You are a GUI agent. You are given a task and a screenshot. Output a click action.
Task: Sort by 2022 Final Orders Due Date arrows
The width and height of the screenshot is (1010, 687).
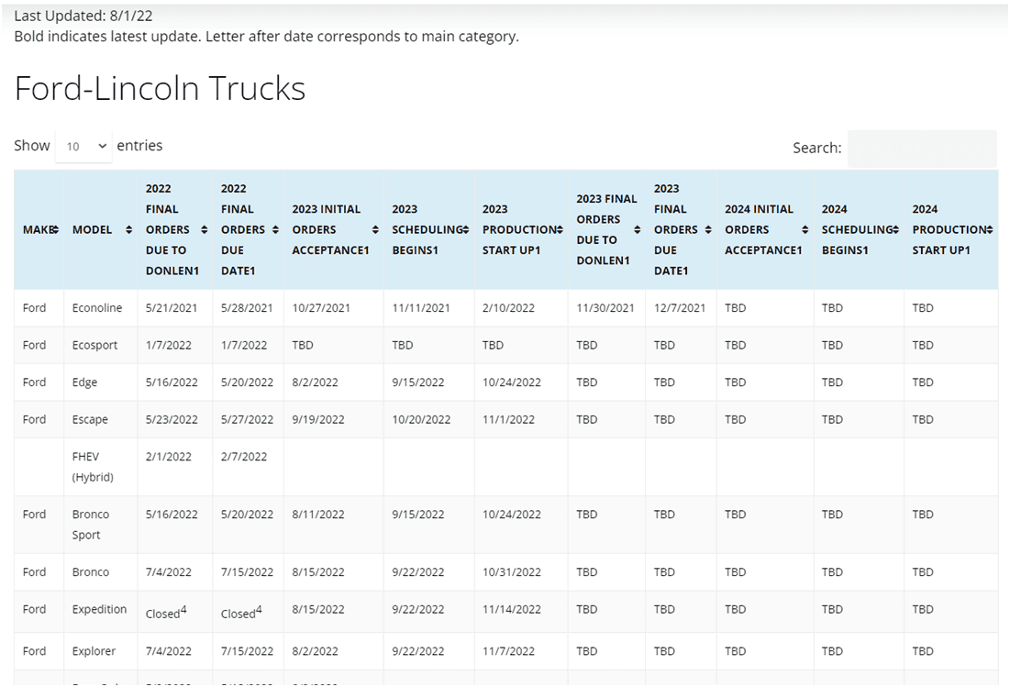point(275,230)
